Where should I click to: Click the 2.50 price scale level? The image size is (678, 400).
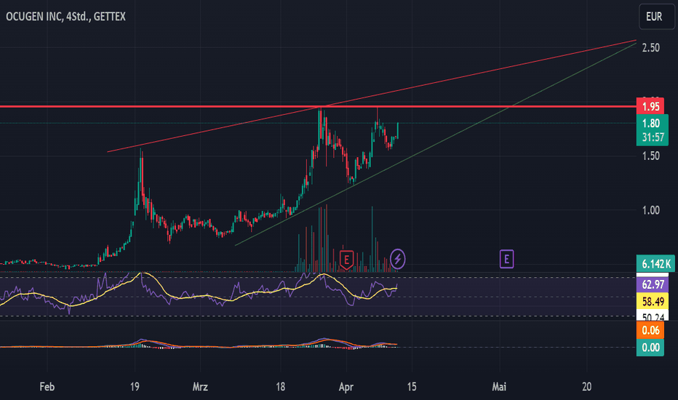point(651,47)
